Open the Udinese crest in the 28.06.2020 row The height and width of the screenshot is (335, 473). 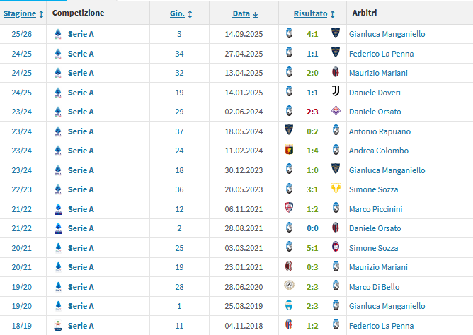pyautogui.click(x=289, y=287)
